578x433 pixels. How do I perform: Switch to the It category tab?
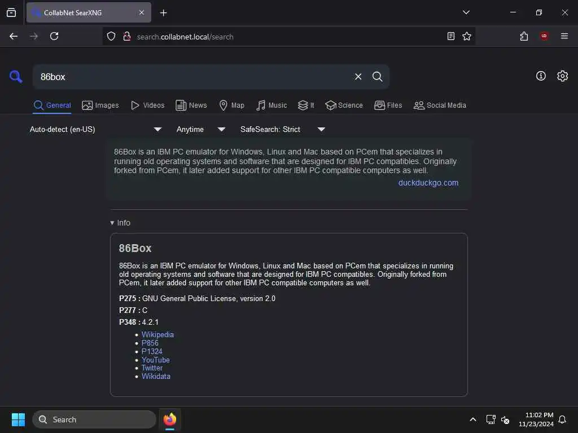pos(306,105)
